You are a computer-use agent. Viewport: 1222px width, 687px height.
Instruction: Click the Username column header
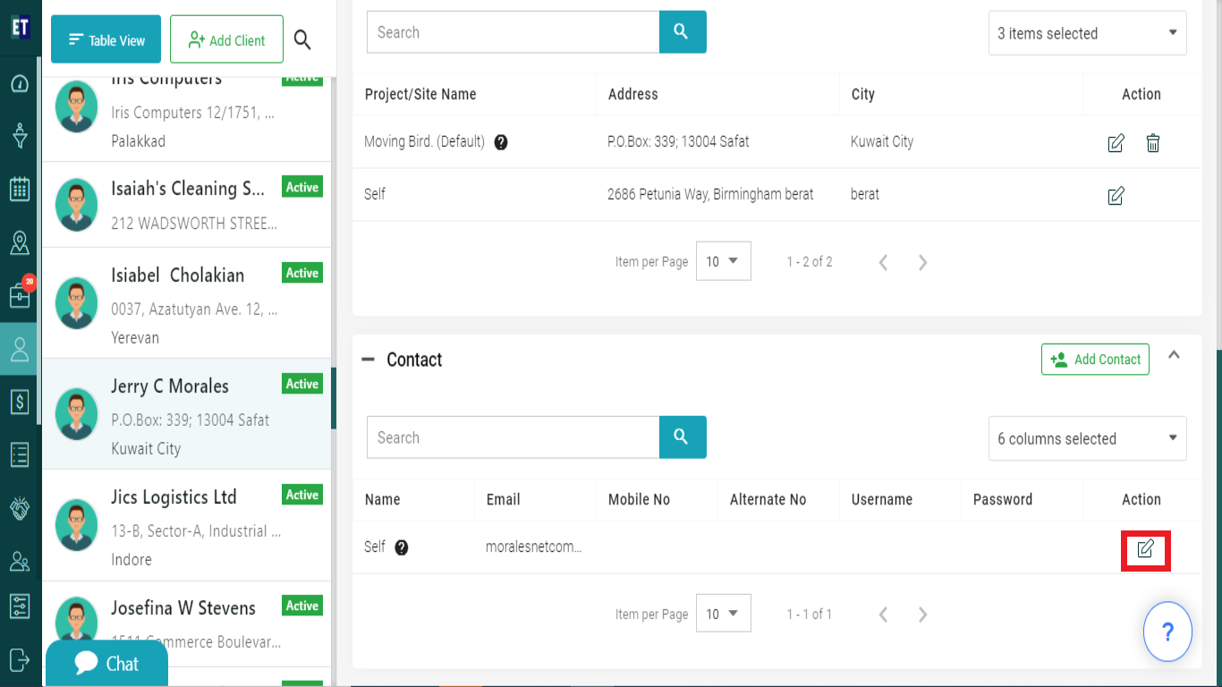coord(881,499)
